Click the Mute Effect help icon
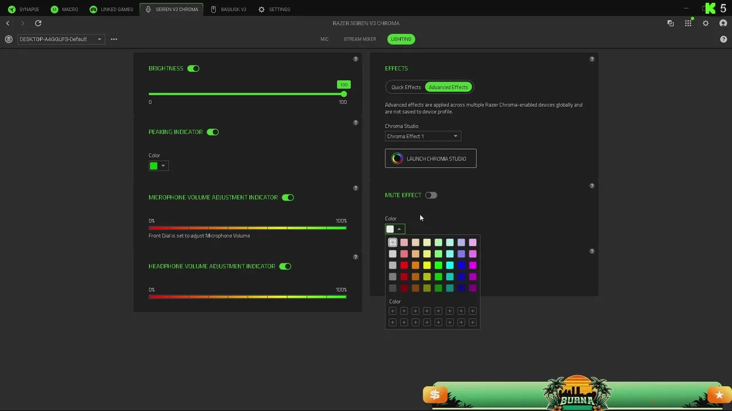The width and height of the screenshot is (732, 411). click(592, 186)
